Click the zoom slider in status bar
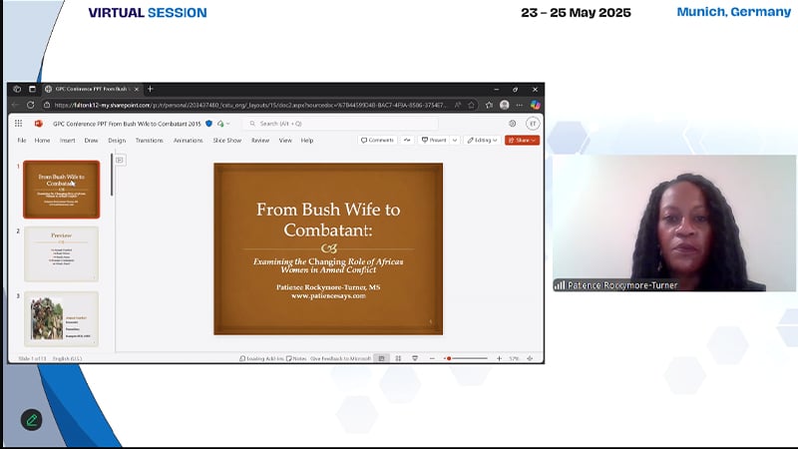The width and height of the screenshot is (798, 449). (467, 358)
